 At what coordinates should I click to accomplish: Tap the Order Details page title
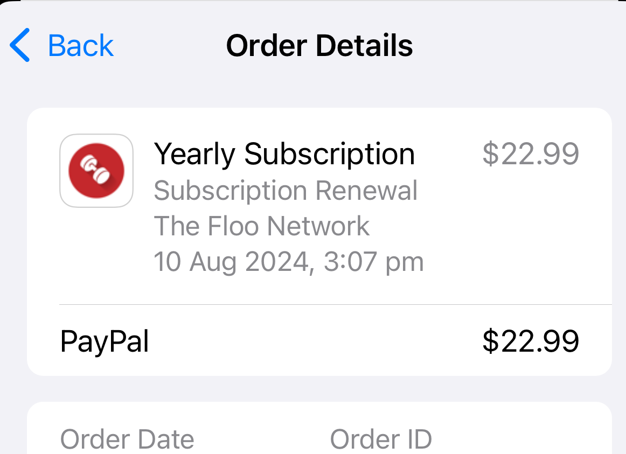(319, 46)
